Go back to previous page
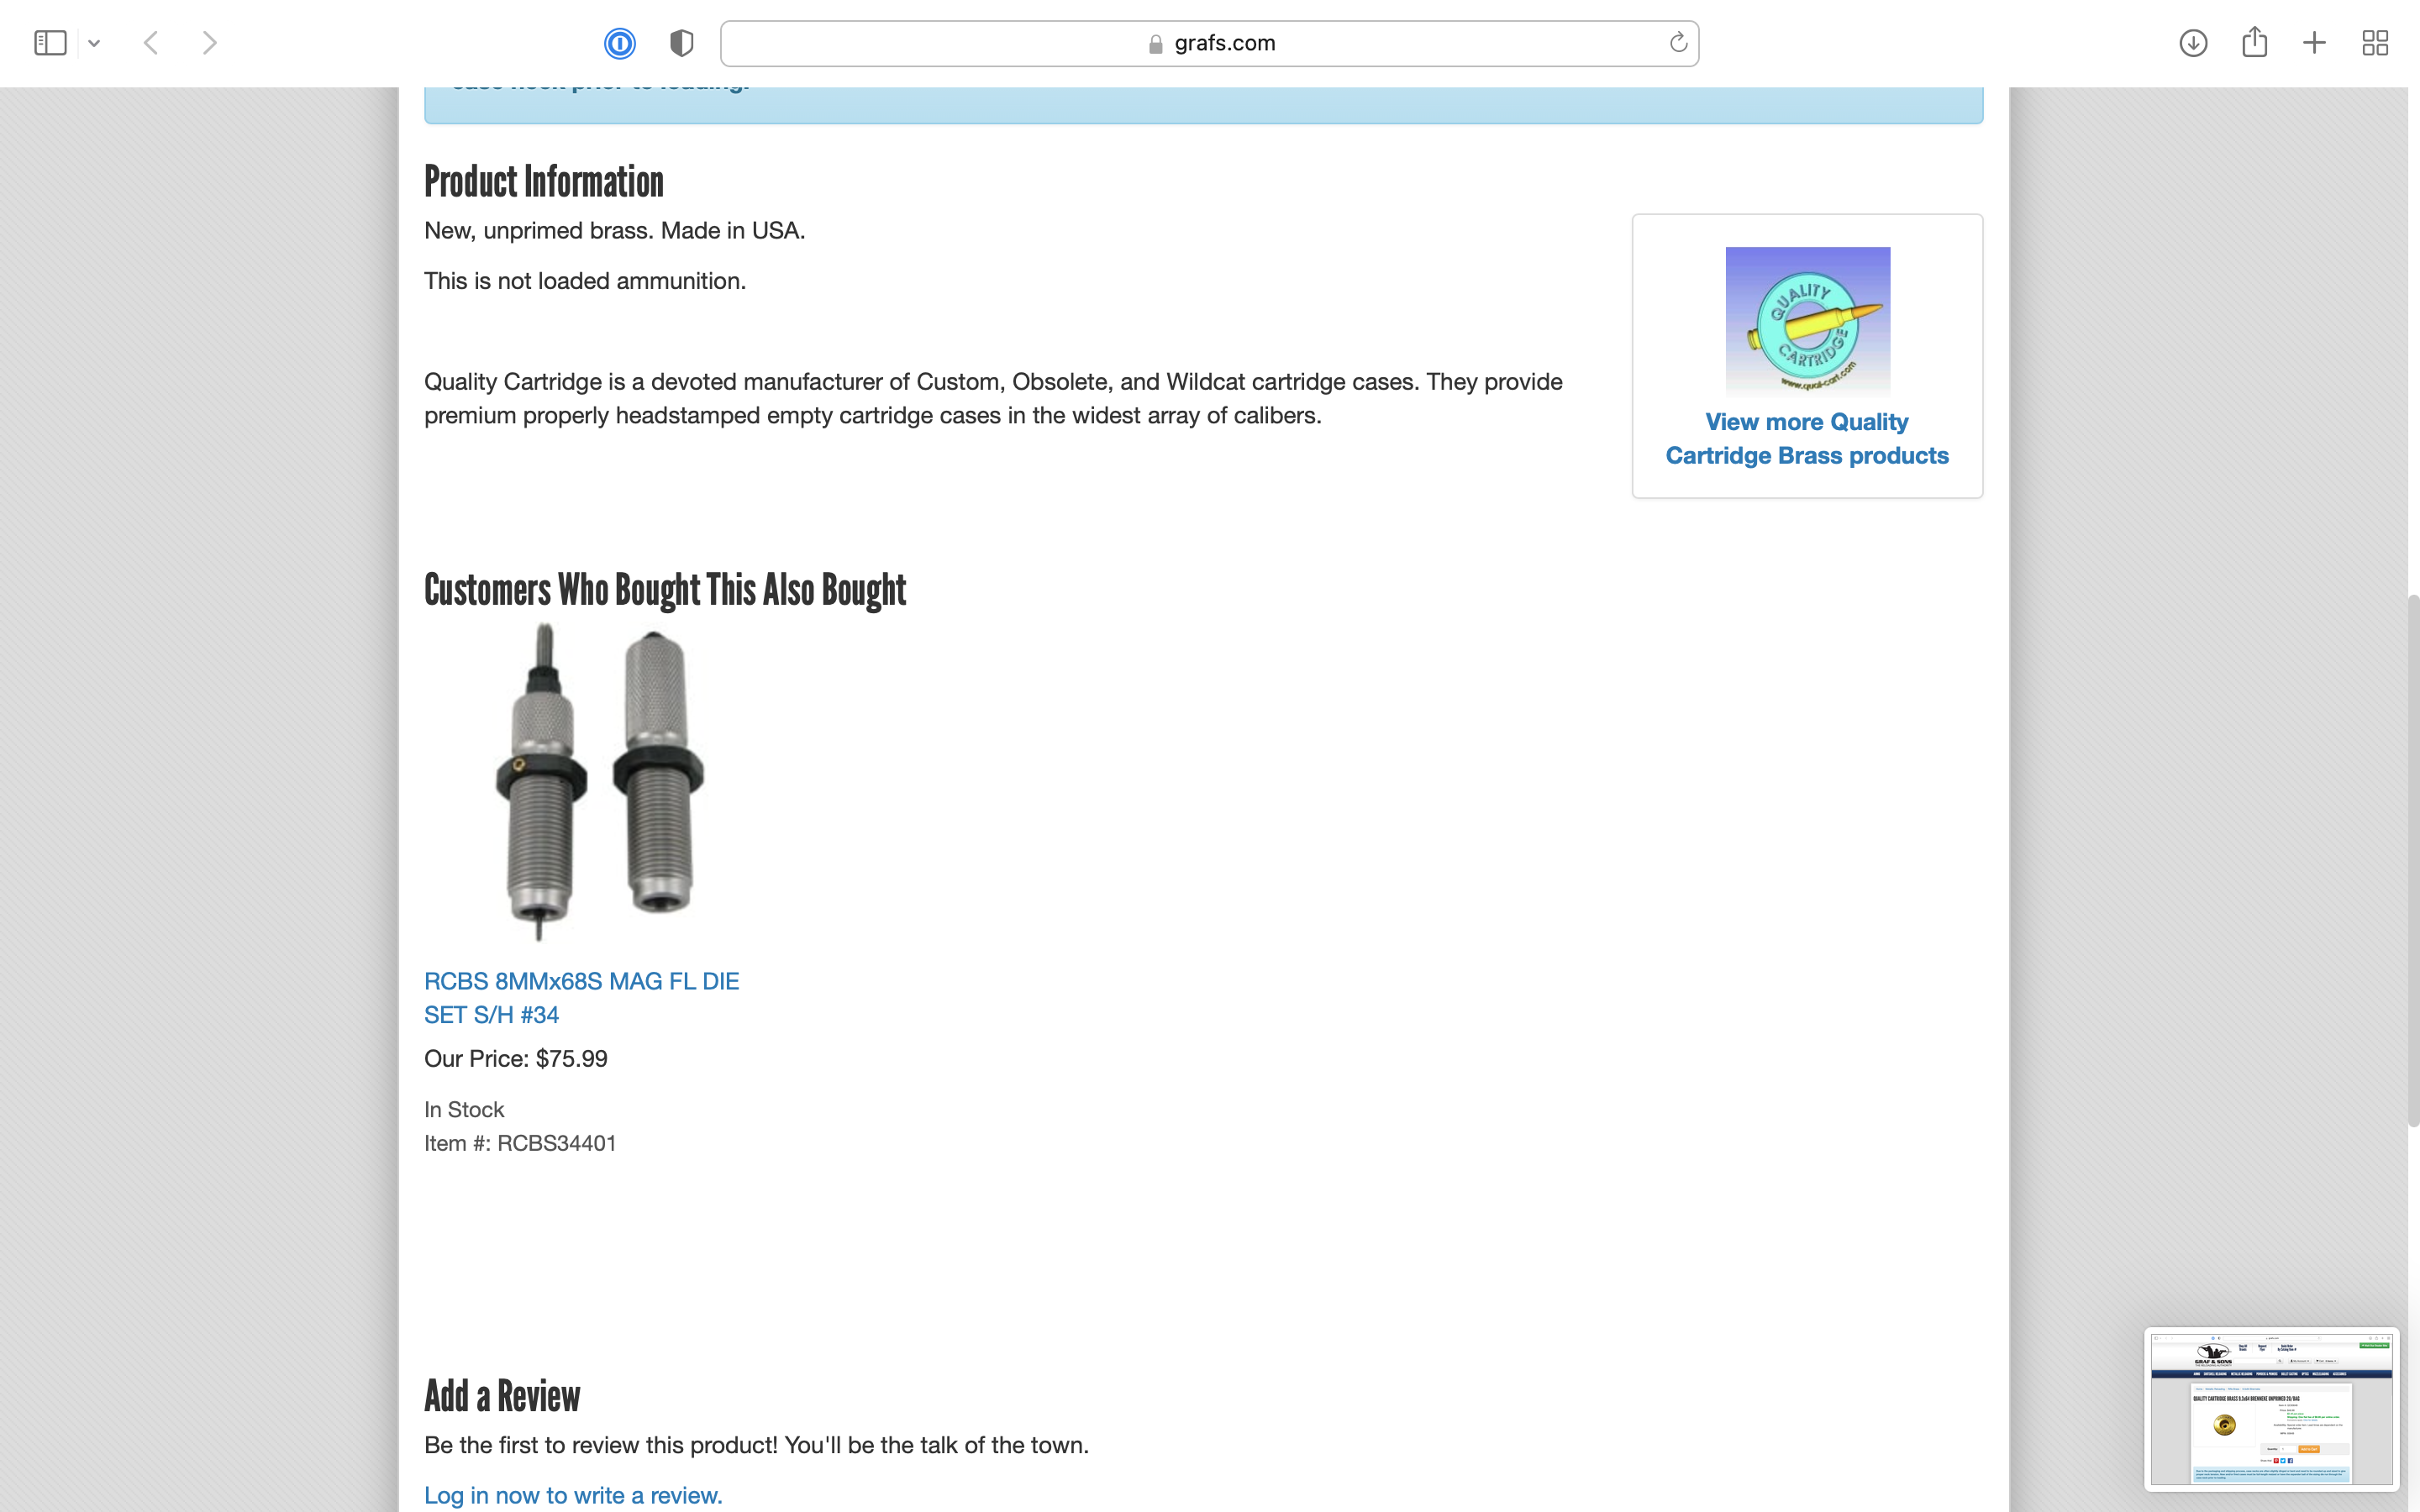Image resolution: width=2420 pixels, height=1512 pixels. 151,43
